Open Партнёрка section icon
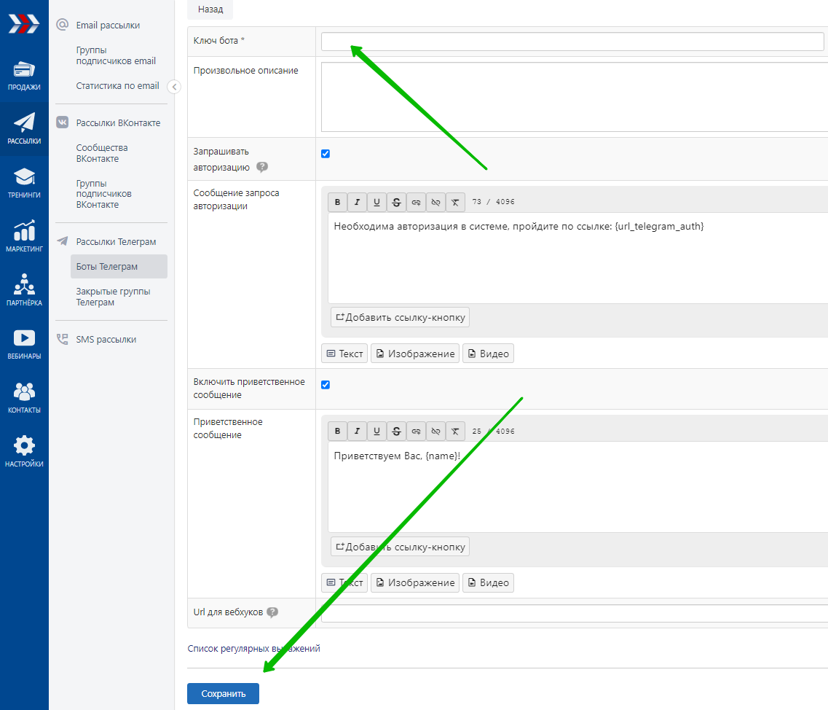Image resolution: width=828 pixels, height=710 pixels. point(24,285)
